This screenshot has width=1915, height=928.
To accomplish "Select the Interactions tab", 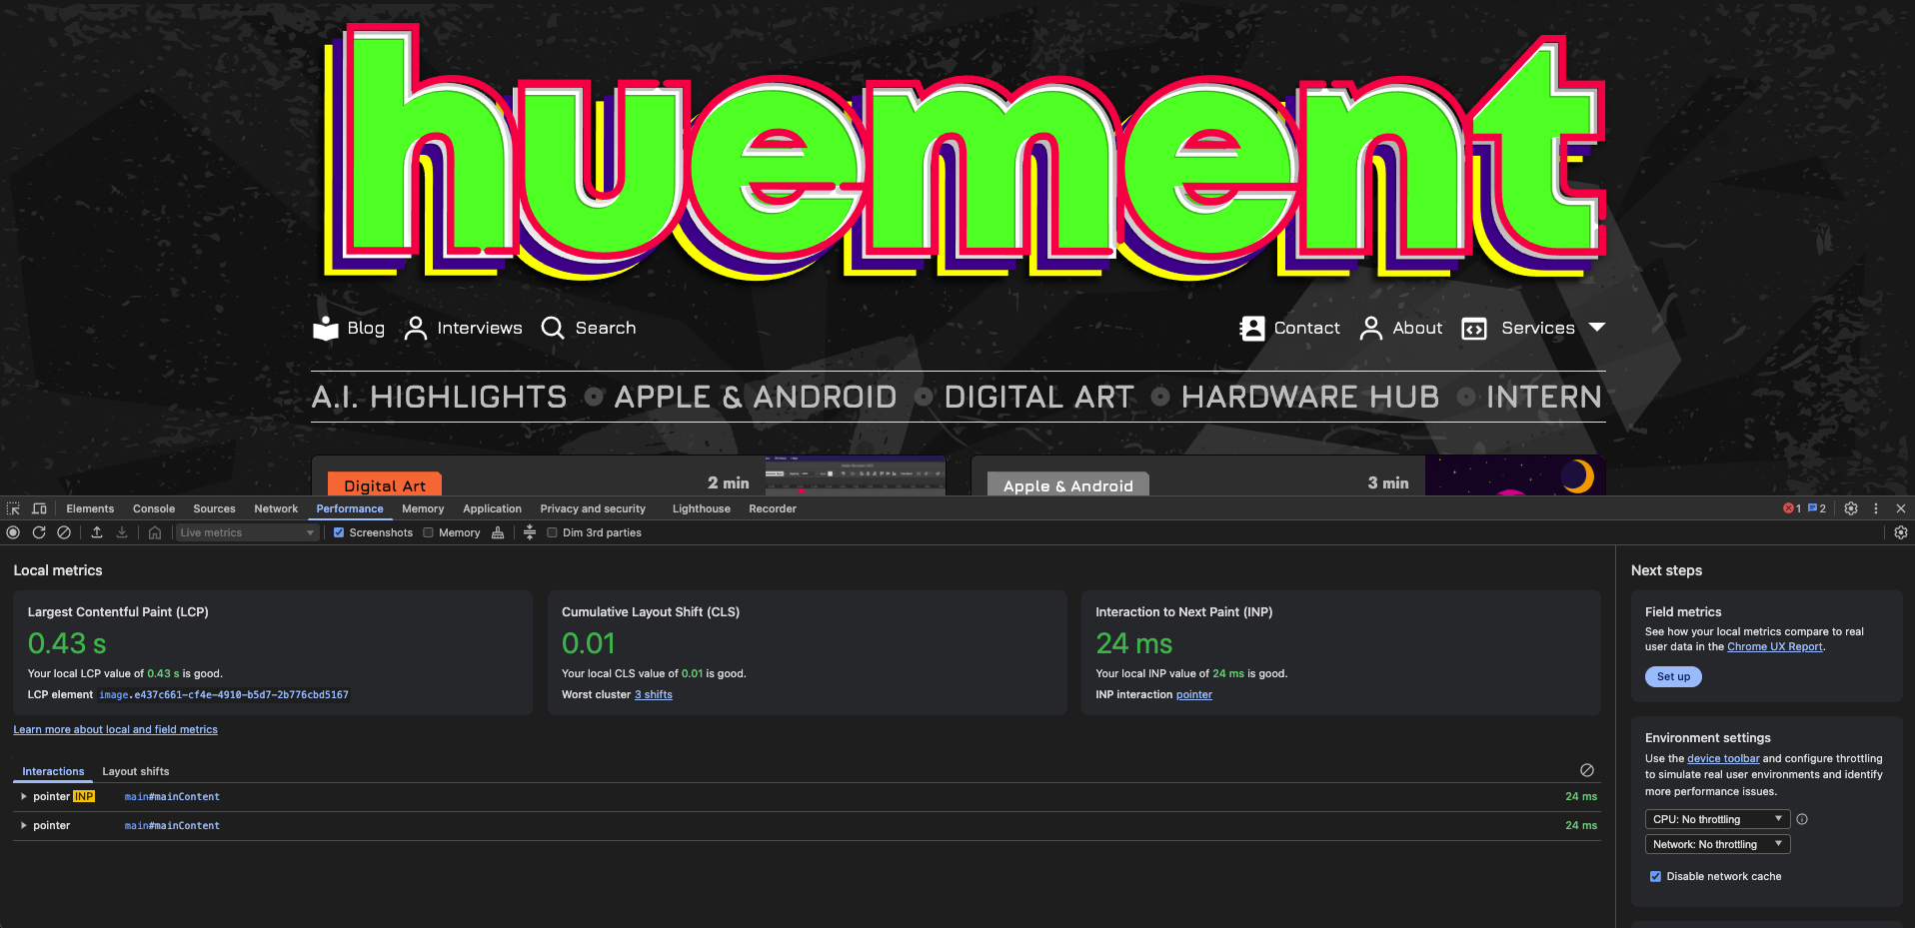I will 53,771.
